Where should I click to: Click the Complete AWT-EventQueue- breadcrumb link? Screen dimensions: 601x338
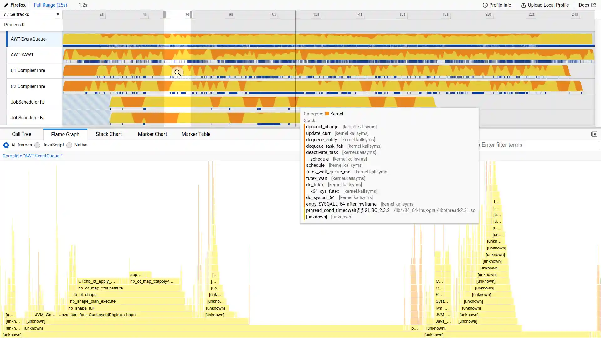[x=32, y=156]
